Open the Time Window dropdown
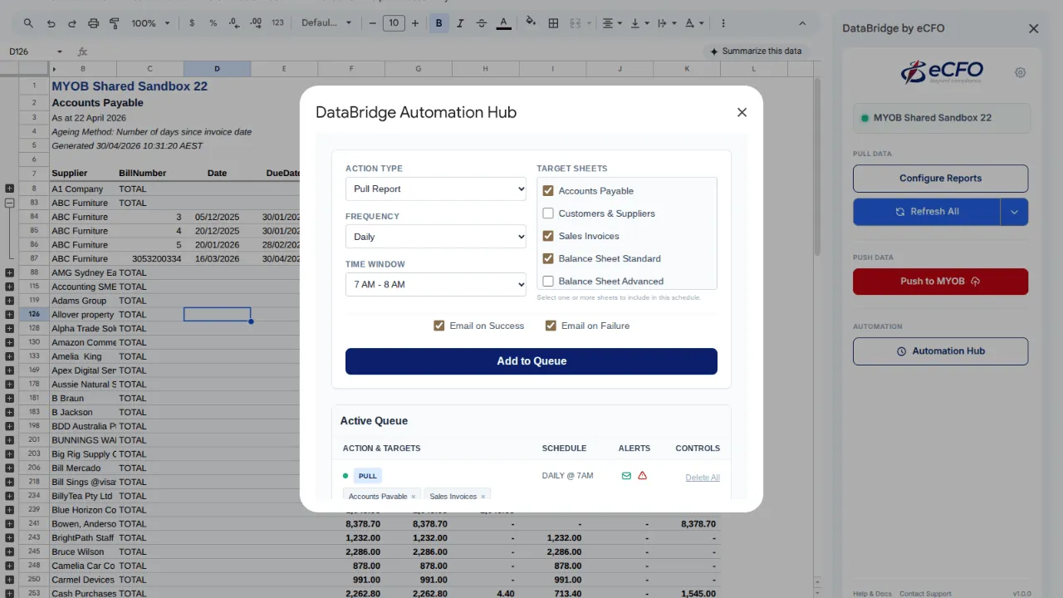Viewport: 1063px width, 598px height. coord(436,284)
